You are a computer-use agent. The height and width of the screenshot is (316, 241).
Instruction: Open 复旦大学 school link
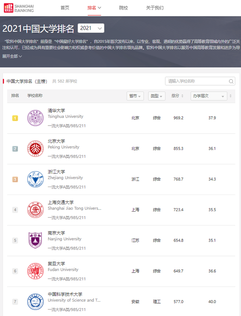[x=56, y=264]
